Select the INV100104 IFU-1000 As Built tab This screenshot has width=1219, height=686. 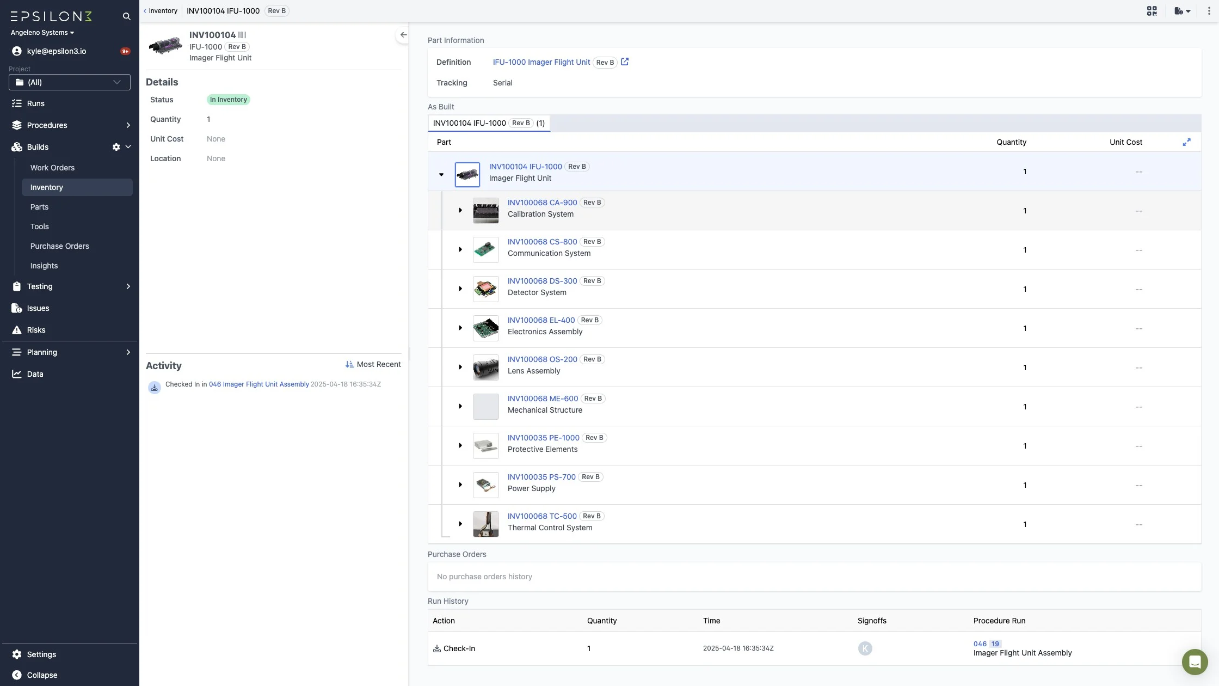tap(489, 123)
